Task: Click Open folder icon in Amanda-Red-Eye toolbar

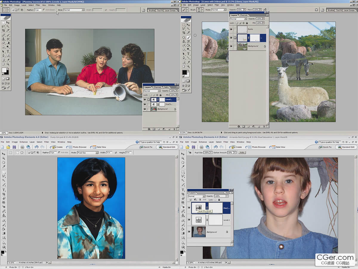Action: click(x=187, y=147)
